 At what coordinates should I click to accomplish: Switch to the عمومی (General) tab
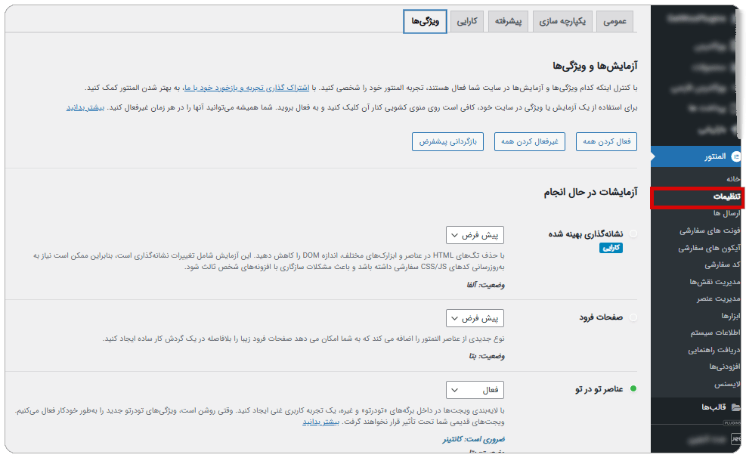pyautogui.click(x=614, y=22)
